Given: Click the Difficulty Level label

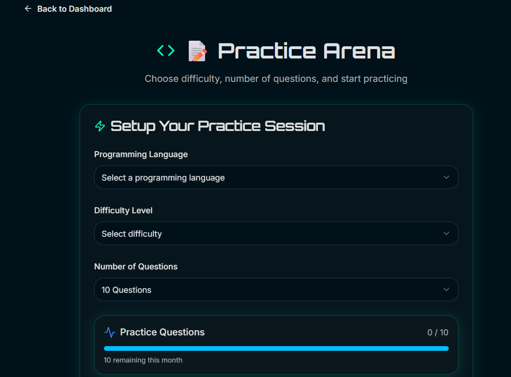Looking at the screenshot, I should (123, 210).
